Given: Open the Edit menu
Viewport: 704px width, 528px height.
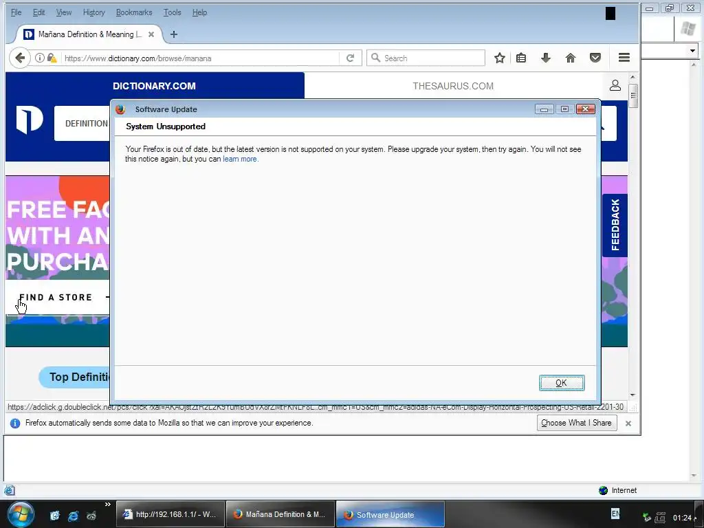Looking at the screenshot, I should [38, 12].
